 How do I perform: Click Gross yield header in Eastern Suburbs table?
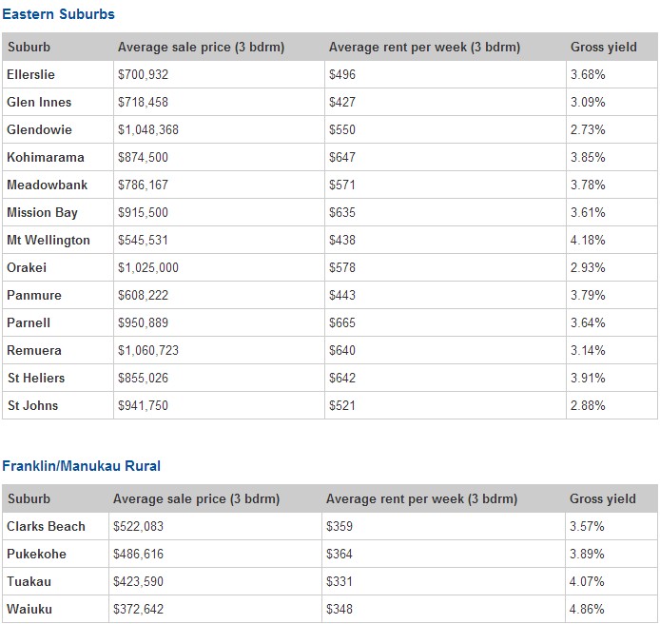(x=603, y=48)
